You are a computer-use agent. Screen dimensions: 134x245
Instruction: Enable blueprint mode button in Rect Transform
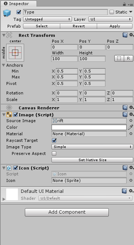tap(119, 58)
